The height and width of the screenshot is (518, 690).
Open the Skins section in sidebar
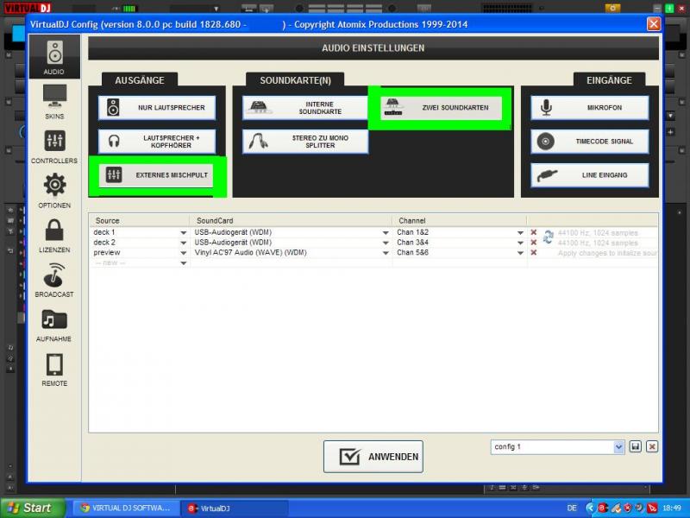tap(54, 102)
